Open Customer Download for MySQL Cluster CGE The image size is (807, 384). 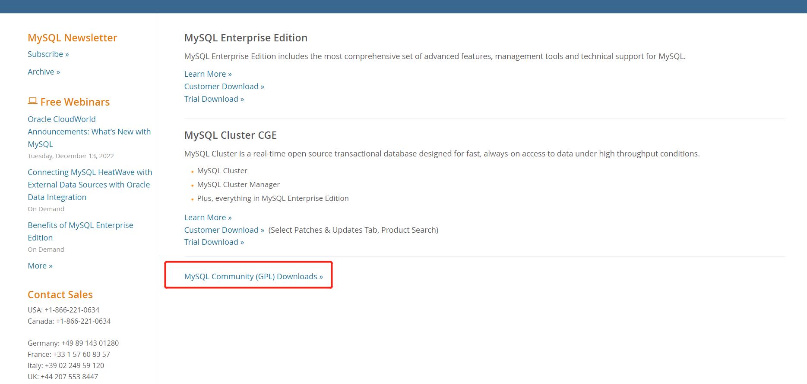click(224, 230)
